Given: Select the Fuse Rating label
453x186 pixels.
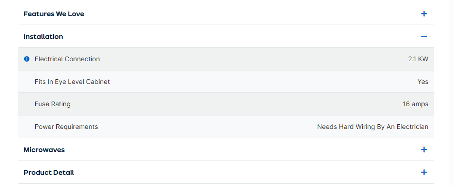Looking at the screenshot, I should pyautogui.click(x=53, y=104).
